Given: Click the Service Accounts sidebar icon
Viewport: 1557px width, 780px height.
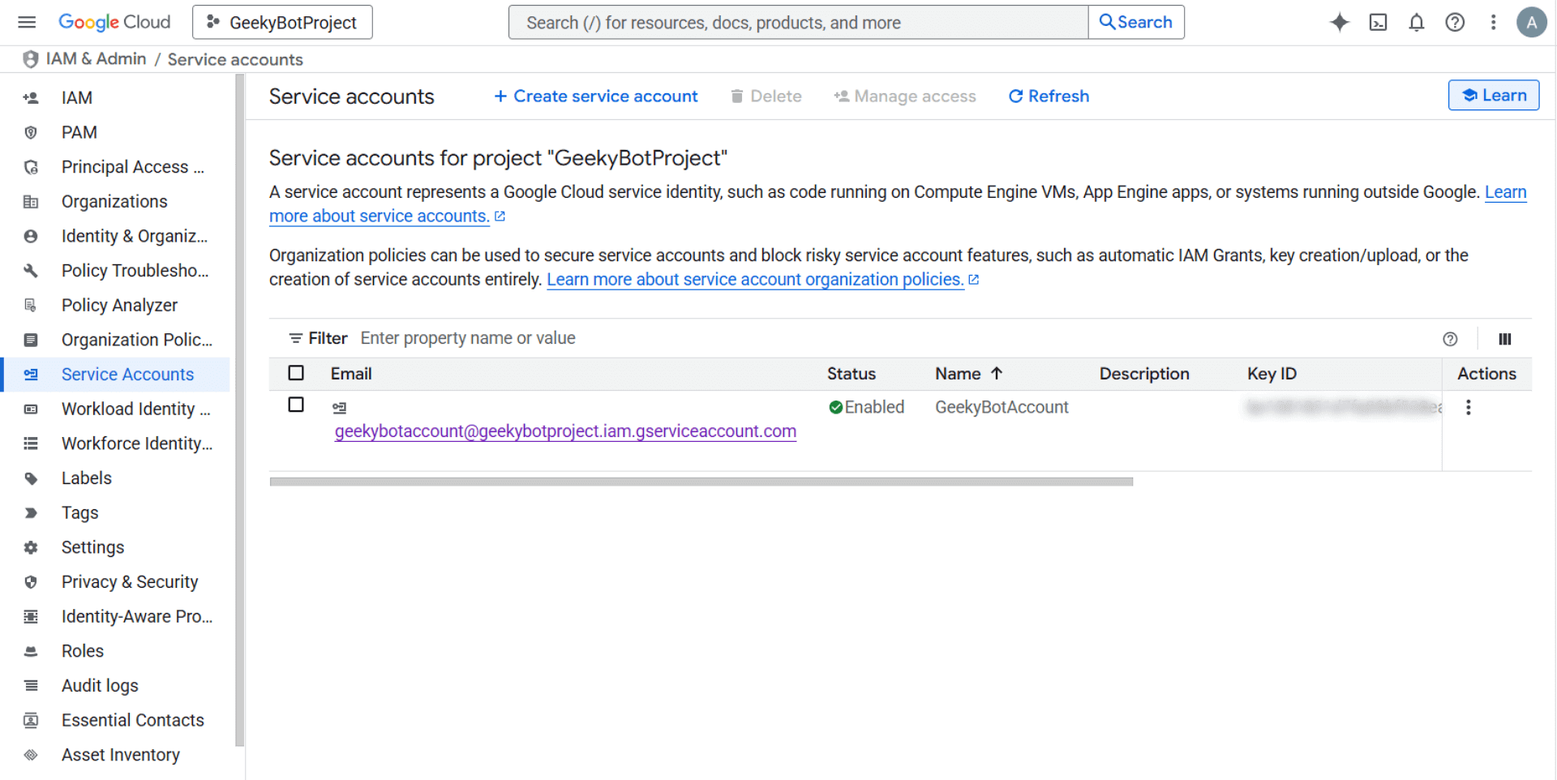Looking at the screenshot, I should [31, 375].
